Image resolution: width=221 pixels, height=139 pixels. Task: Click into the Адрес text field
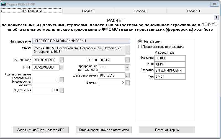click(x=79, y=50)
